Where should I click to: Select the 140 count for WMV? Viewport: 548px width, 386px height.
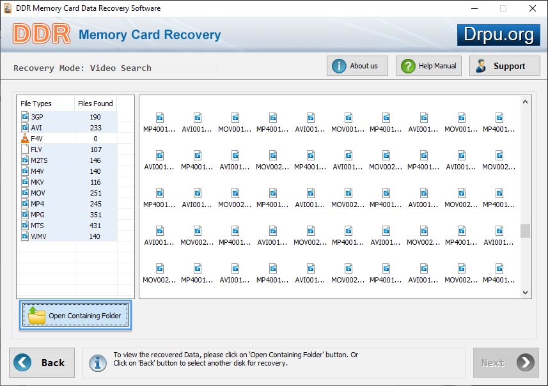[95, 236]
